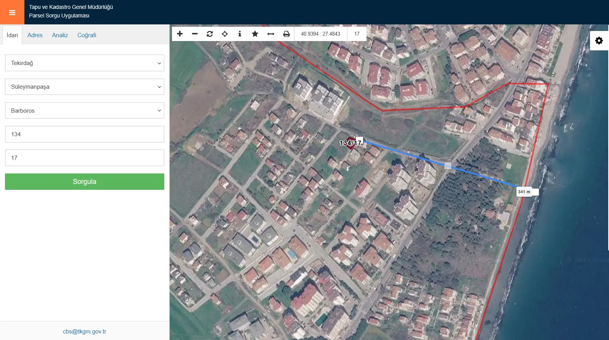Open favorites star tool

tap(255, 34)
